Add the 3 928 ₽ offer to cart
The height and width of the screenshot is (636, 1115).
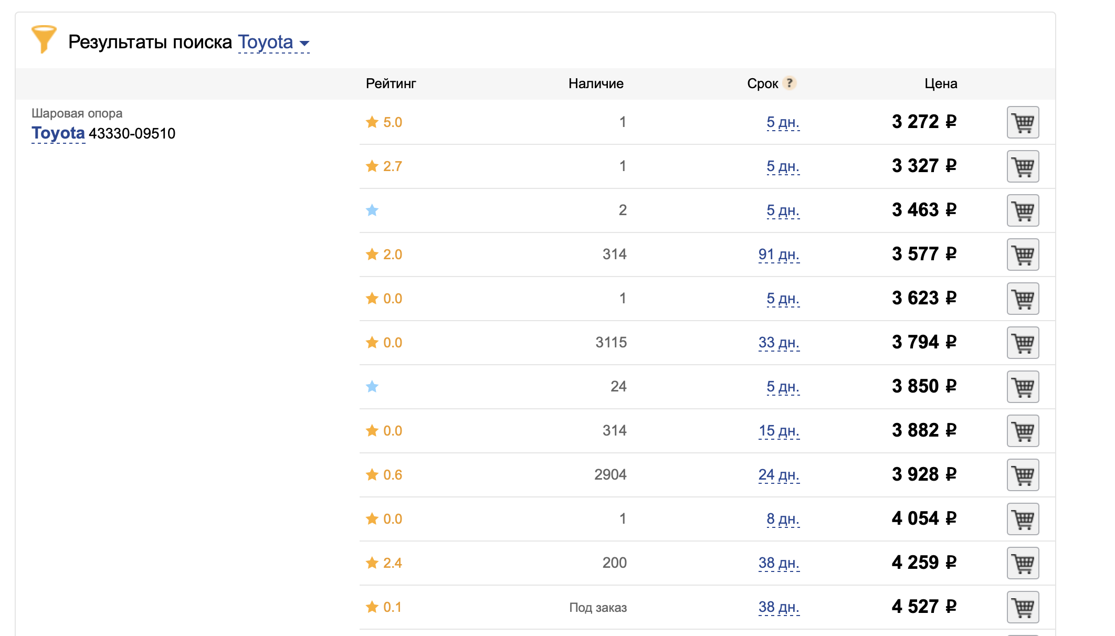1023,475
